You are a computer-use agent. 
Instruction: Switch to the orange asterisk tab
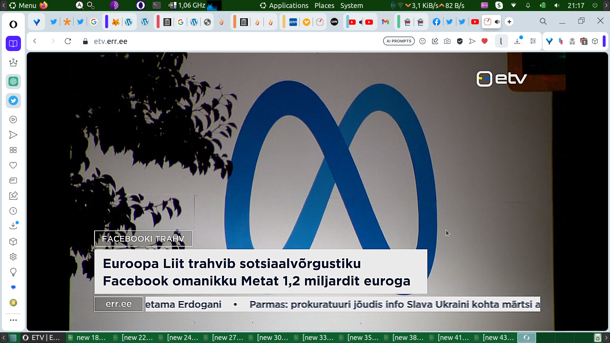click(67, 22)
